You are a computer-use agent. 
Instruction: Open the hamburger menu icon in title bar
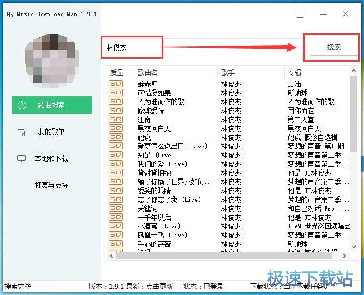coord(300,14)
